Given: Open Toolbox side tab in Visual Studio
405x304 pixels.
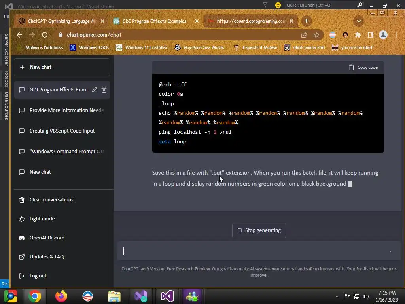Looking at the screenshot, I should click(x=6, y=79).
